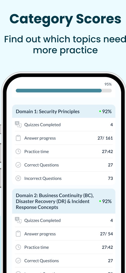The width and height of the screenshot is (126, 273).
Task: Click the Practice time clock icon, Domain 1
Action: pos(18,151)
